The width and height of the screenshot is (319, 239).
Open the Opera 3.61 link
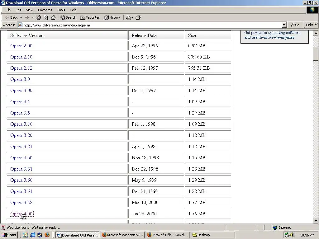21,191
